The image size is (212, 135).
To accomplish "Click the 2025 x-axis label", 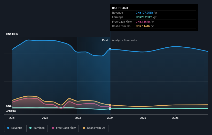I will tap(143, 118).
